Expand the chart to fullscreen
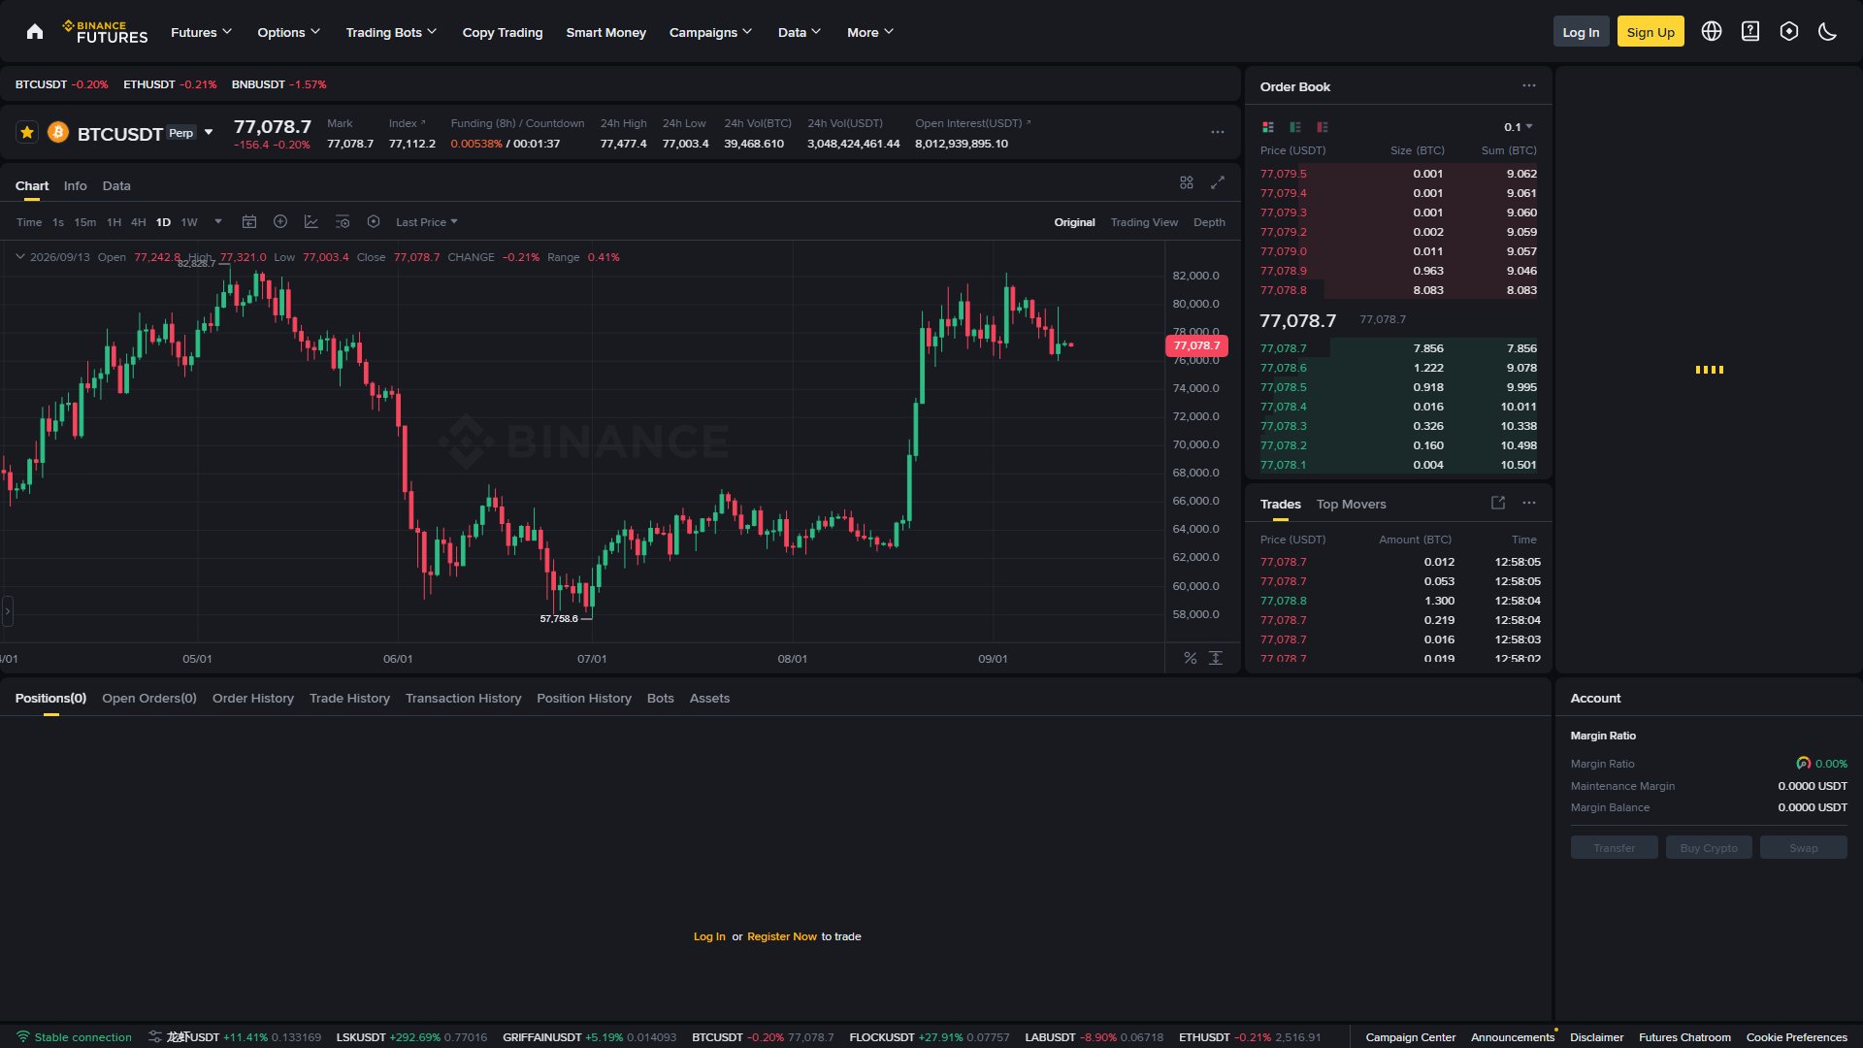Image resolution: width=1863 pixels, height=1048 pixels. click(1218, 182)
